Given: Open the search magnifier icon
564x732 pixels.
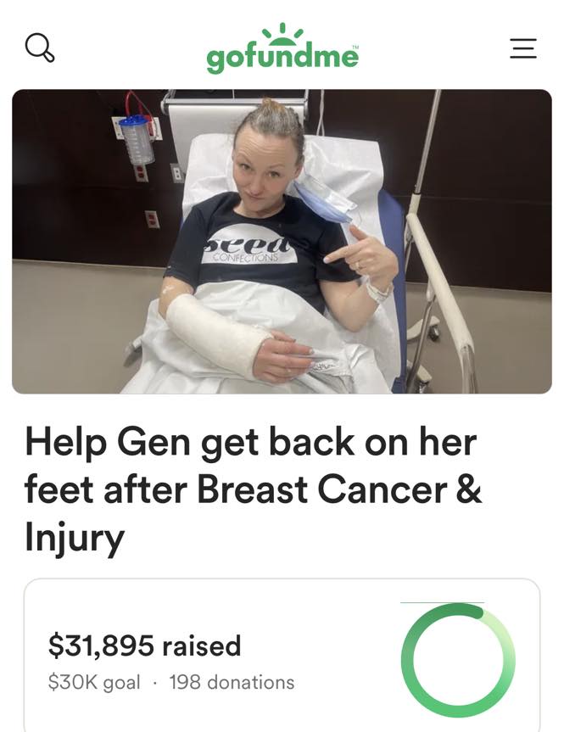Looking at the screenshot, I should pos(39,48).
